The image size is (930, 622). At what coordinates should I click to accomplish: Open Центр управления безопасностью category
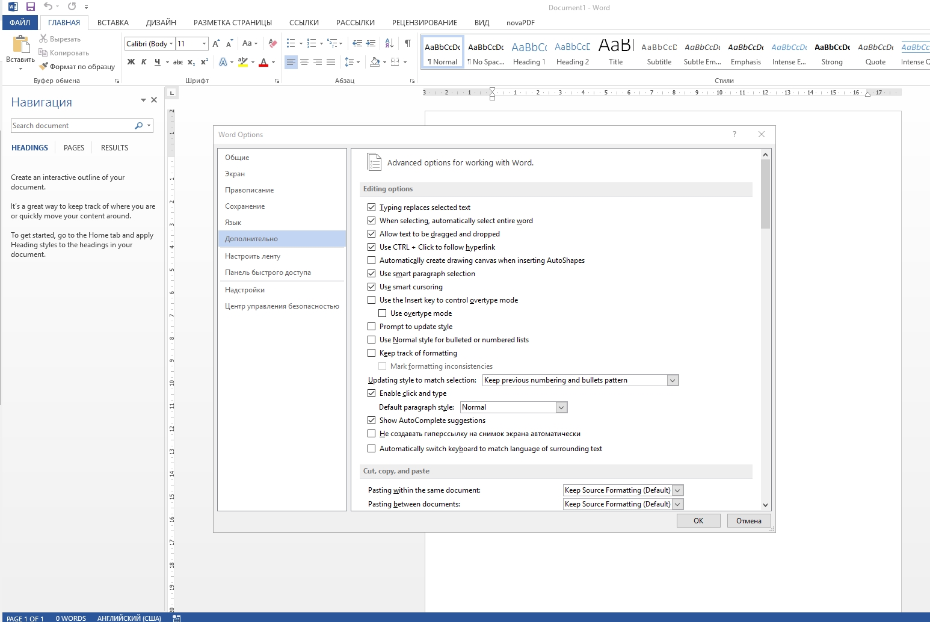pyautogui.click(x=282, y=306)
